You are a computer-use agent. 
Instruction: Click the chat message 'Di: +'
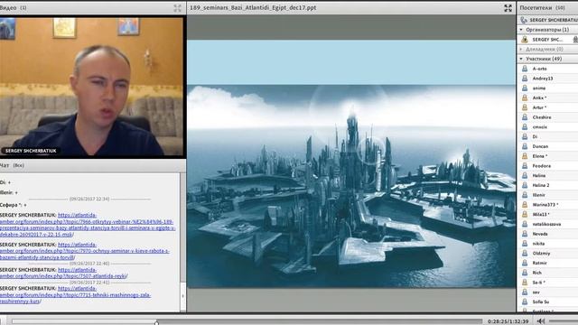click(x=5, y=182)
